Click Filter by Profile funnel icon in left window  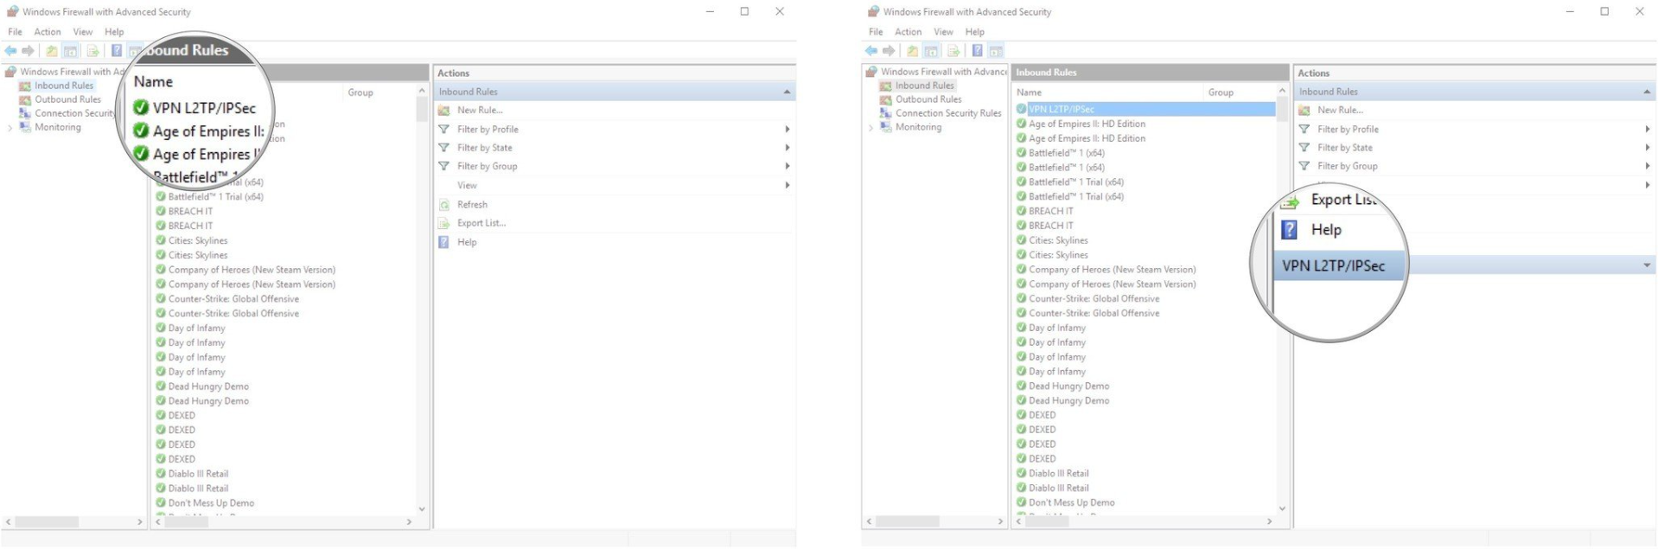pyautogui.click(x=443, y=130)
